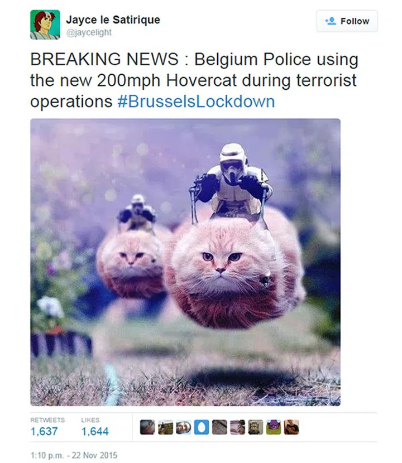View the 1,637 retweets list
The width and height of the screenshot is (402, 463).
point(47,427)
